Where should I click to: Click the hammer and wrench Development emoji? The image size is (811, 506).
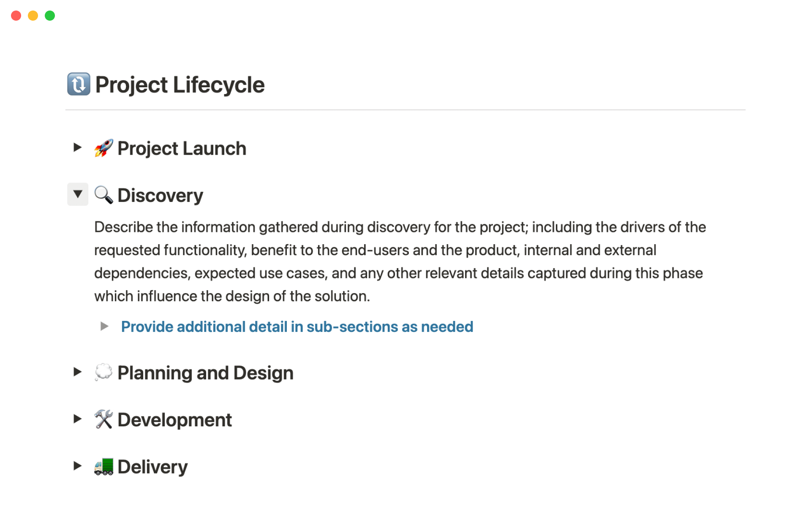click(x=103, y=420)
